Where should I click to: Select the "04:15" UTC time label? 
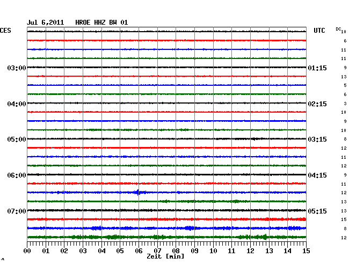[x=317, y=175]
